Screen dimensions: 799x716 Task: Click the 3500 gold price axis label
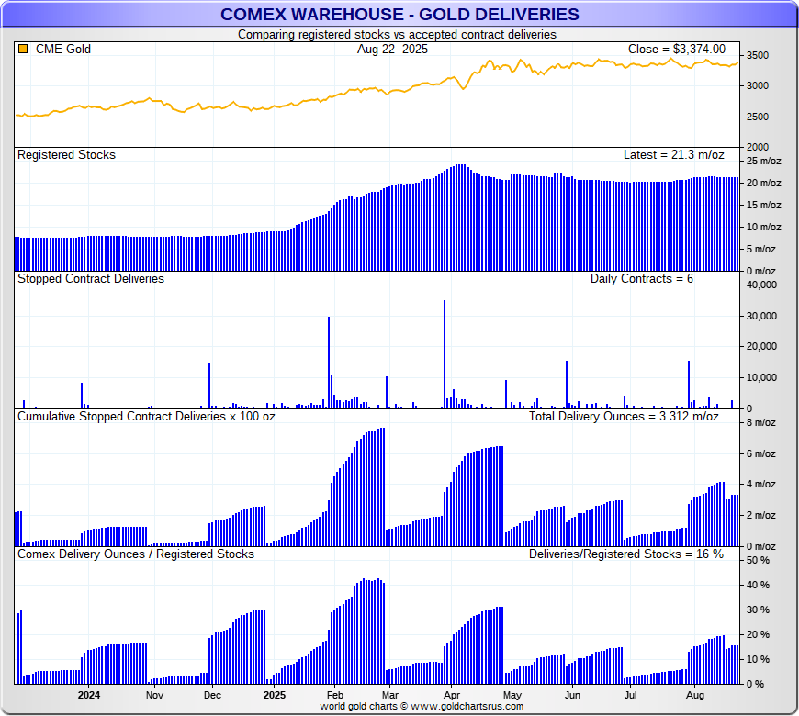[759, 55]
